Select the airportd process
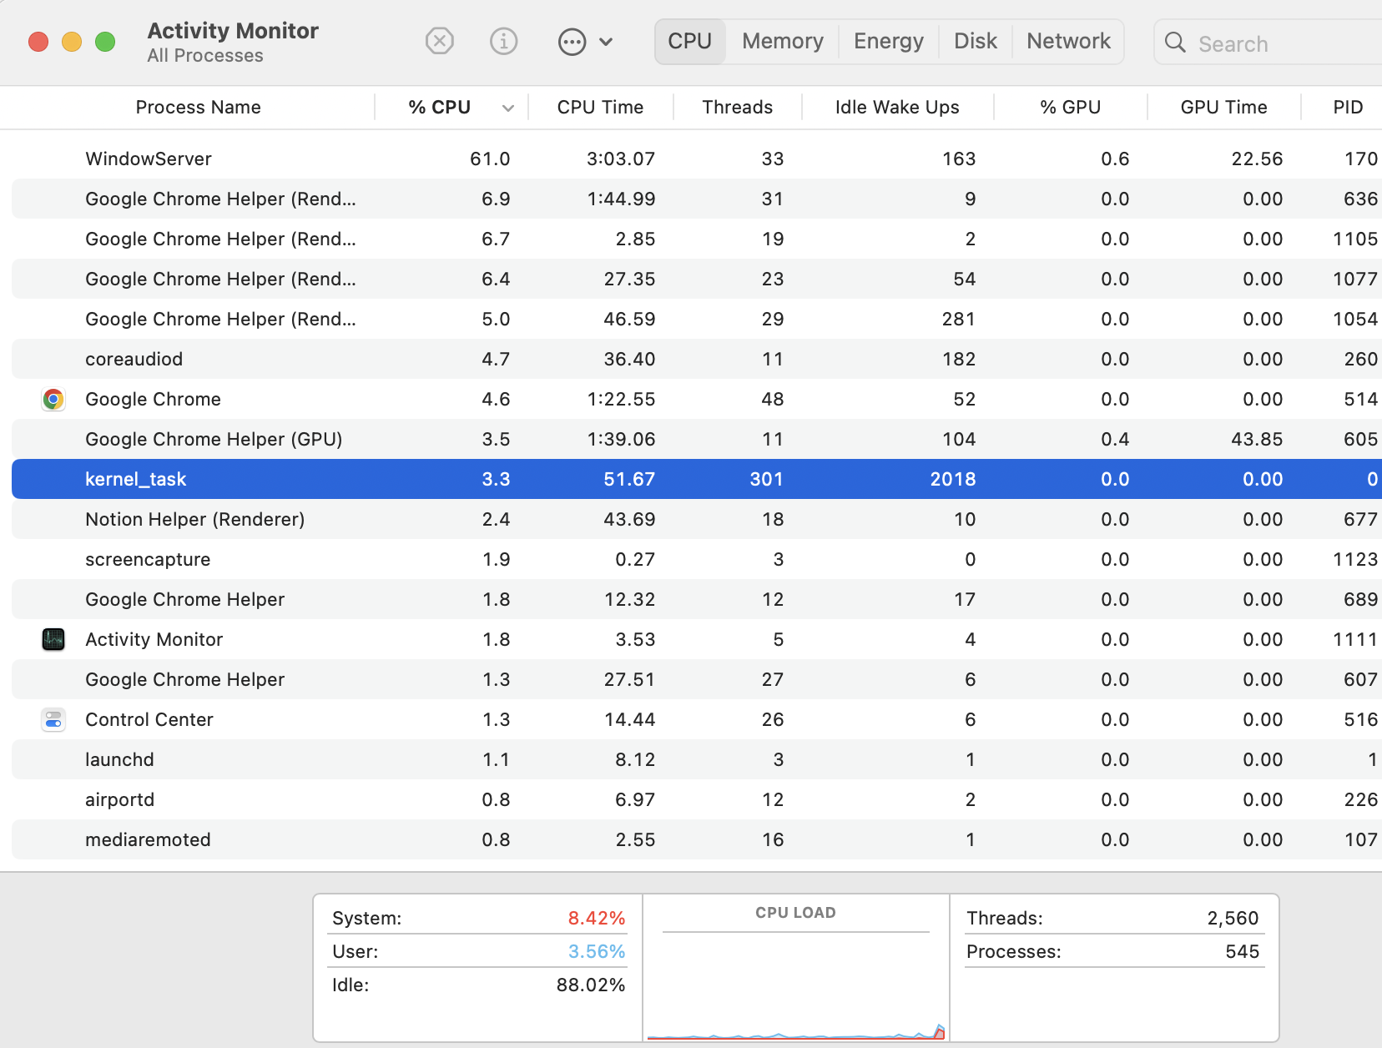 tap(697, 799)
